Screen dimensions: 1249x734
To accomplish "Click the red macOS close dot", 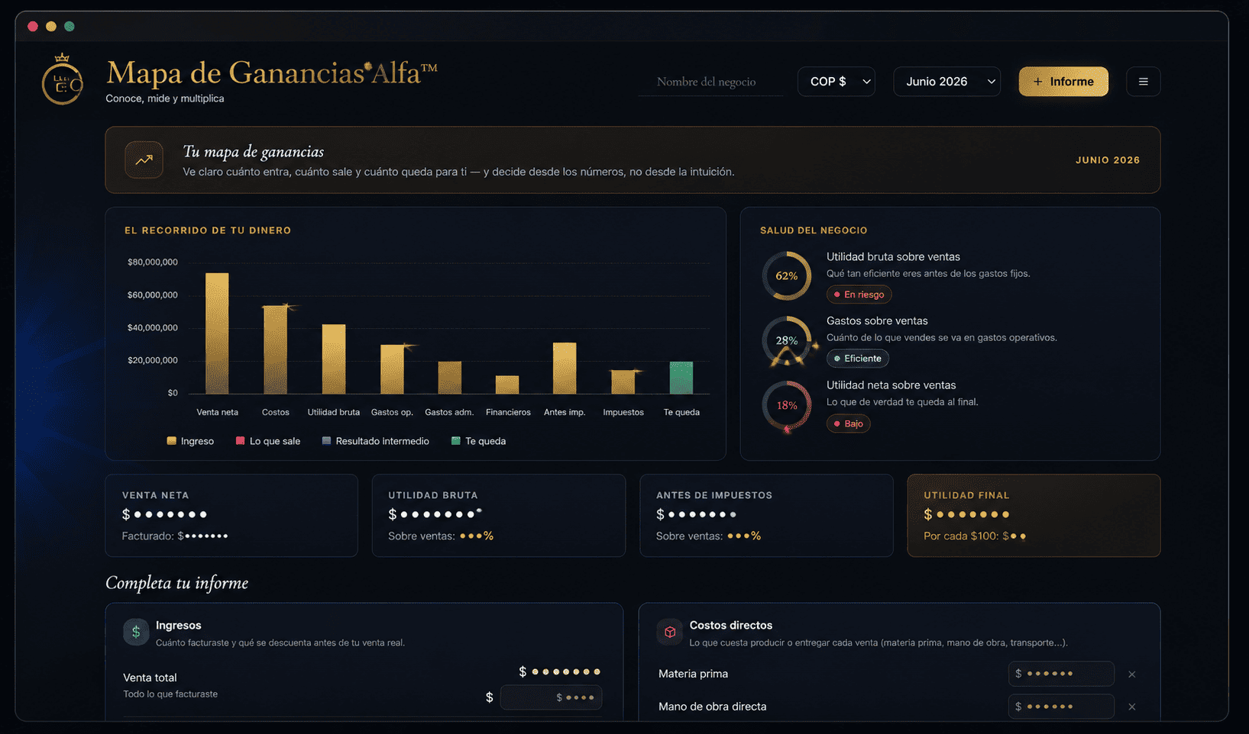I will coord(33,26).
